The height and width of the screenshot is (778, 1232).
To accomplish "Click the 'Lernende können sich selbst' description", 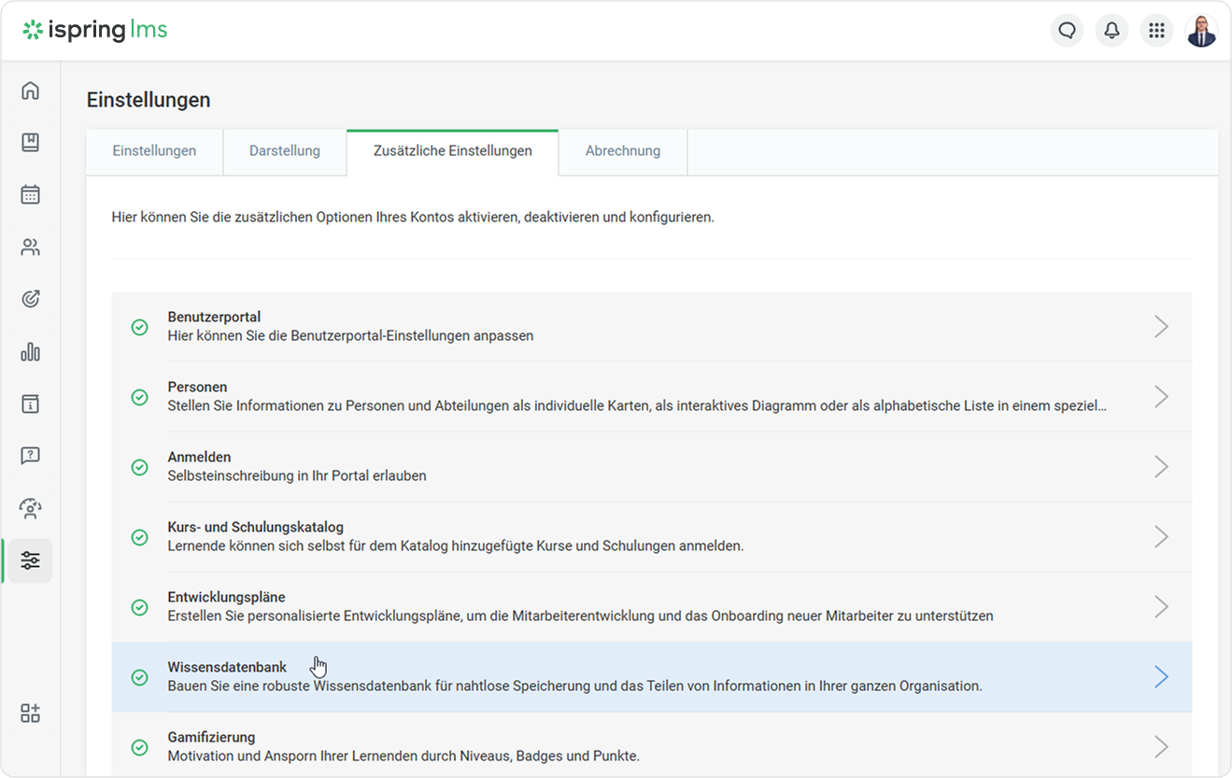I will click(x=456, y=546).
